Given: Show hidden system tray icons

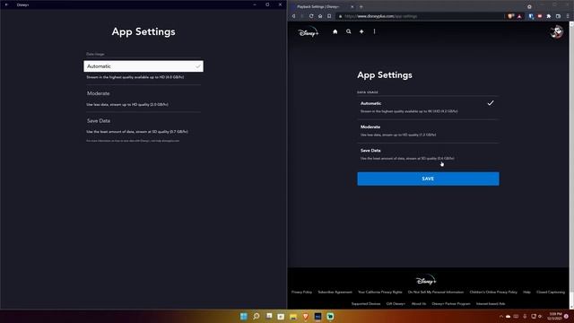Looking at the screenshot, I should point(500,317).
